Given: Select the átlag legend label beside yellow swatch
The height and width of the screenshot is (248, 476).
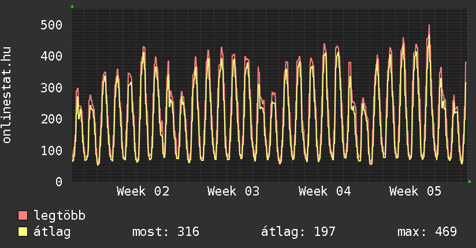Looking at the screenshot, I should click(x=52, y=232).
